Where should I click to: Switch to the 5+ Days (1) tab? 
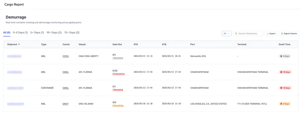click(x=37, y=33)
